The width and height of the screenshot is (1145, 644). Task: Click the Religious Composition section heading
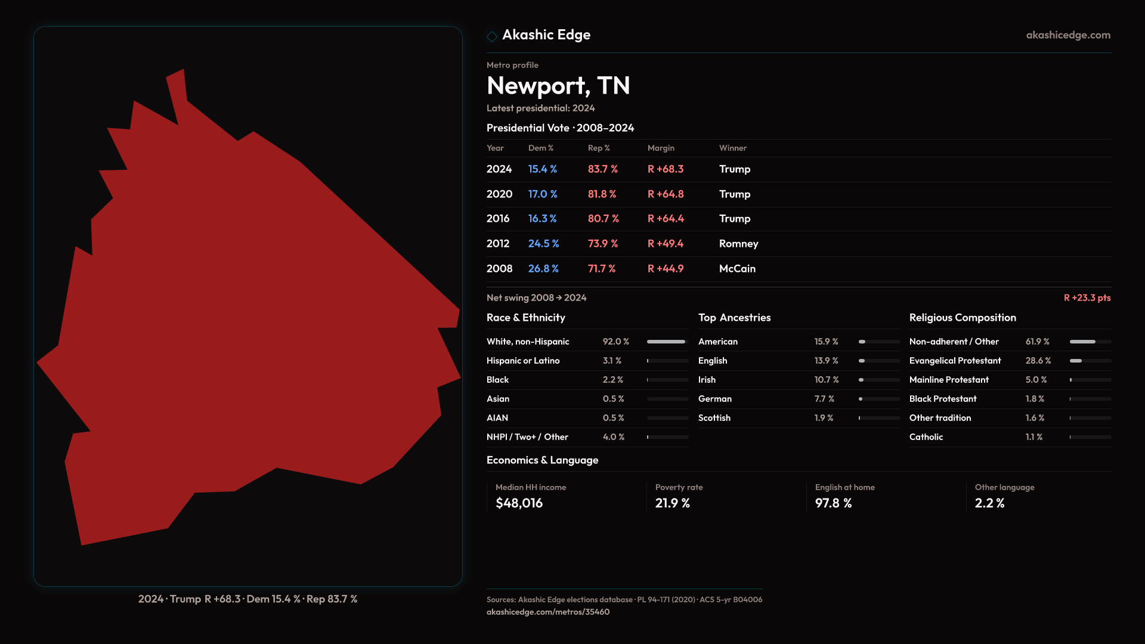pyautogui.click(x=962, y=318)
